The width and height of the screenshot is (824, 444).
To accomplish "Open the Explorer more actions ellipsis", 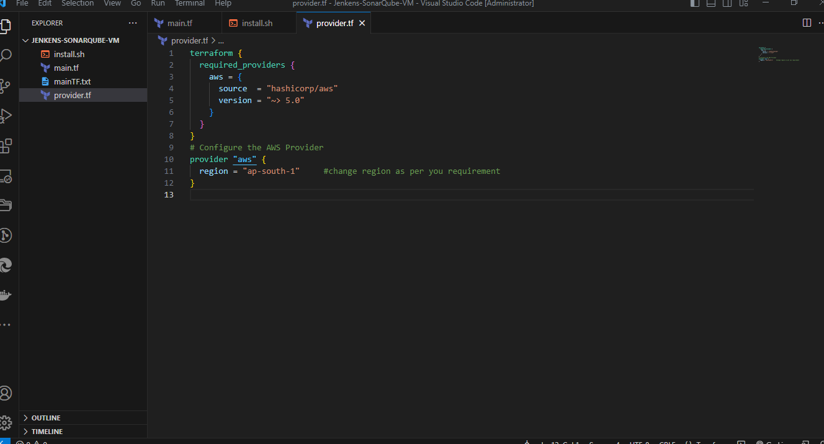I will tap(133, 23).
